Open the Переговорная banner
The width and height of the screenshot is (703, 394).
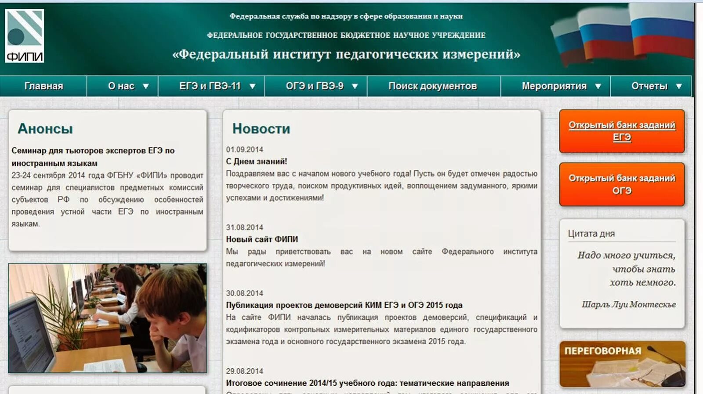(622, 364)
